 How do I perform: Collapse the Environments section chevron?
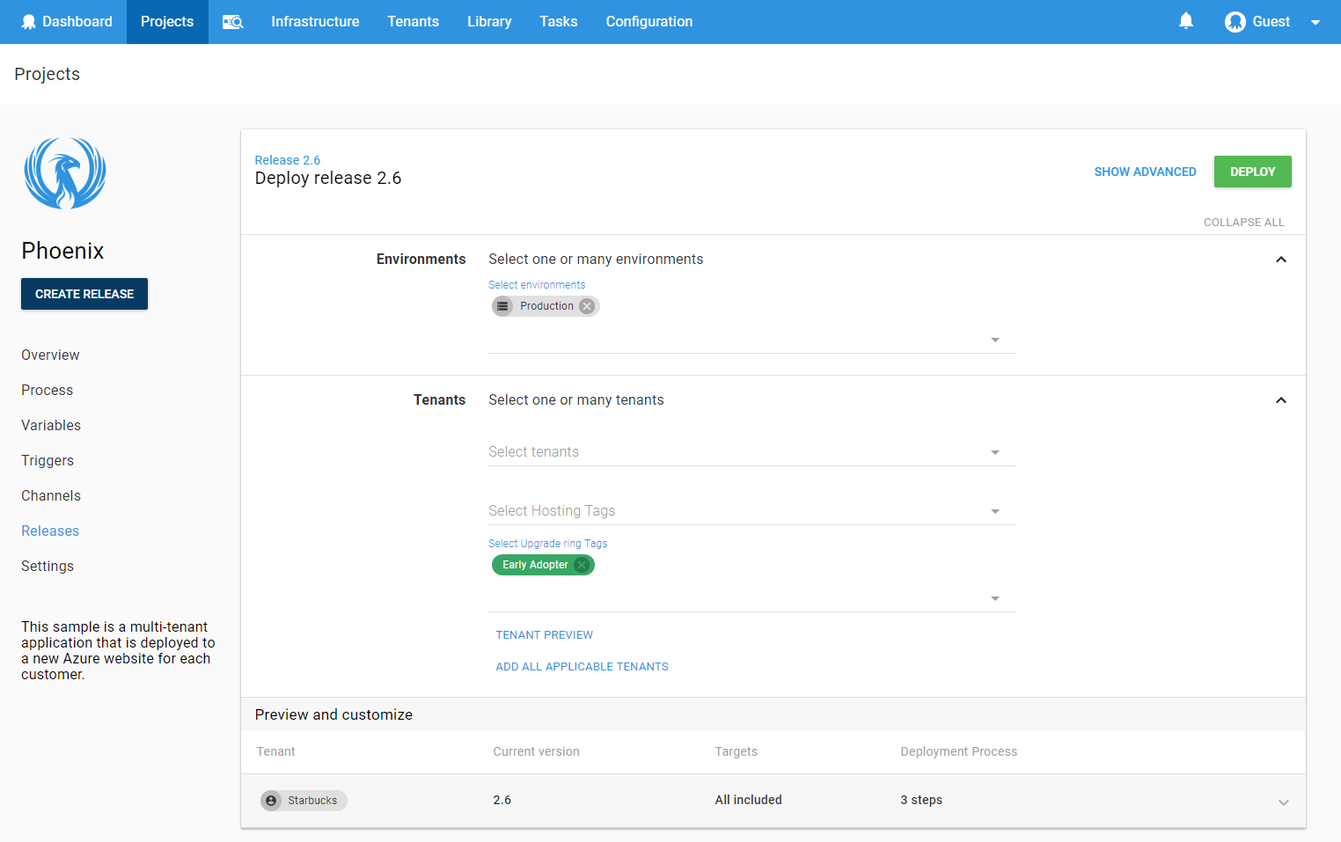click(x=1281, y=260)
